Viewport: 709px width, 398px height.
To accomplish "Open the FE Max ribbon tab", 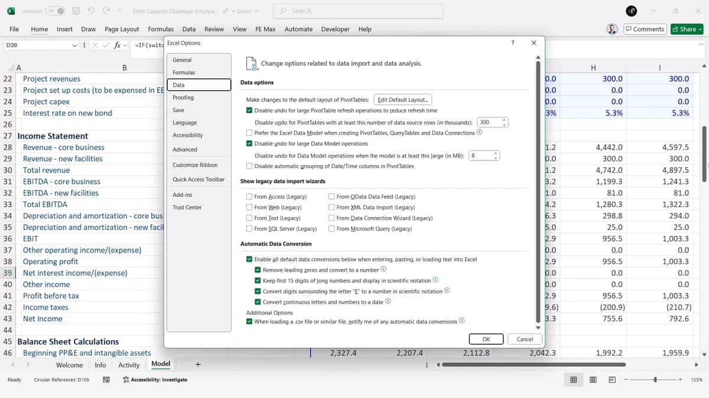I will pyautogui.click(x=265, y=29).
